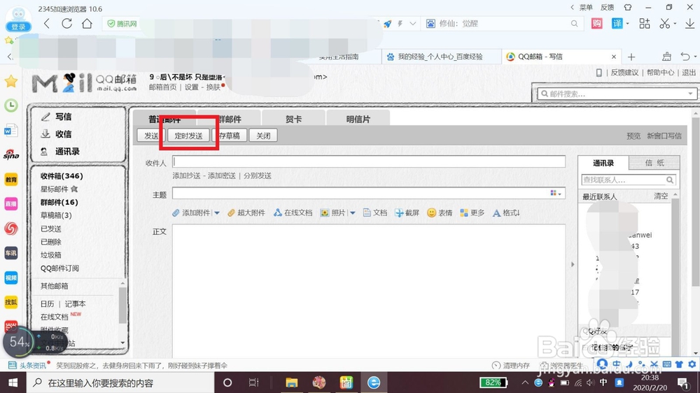Click the scissors screenshot icon in browser toolbar
Viewport: 700px width, 393px height.
coord(665,24)
